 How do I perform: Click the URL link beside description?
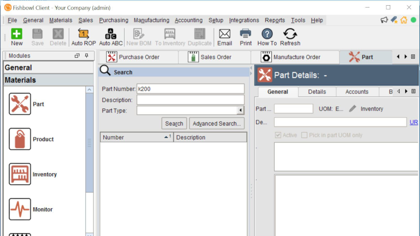coord(413,122)
